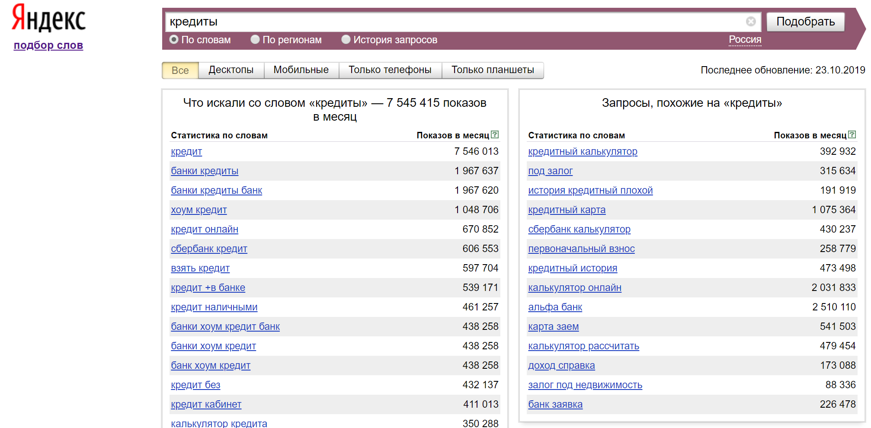Open the 'кредит наличными' keyword link
The image size is (871, 428).
214,307
